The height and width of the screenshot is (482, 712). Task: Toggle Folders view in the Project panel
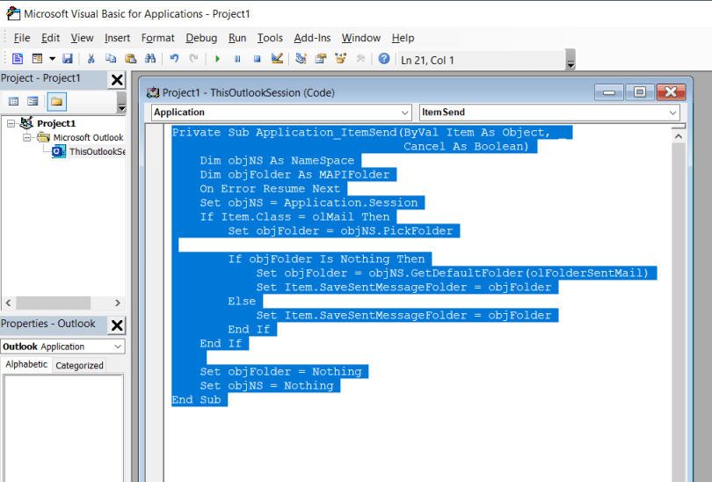pyautogui.click(x=55, y=101)
